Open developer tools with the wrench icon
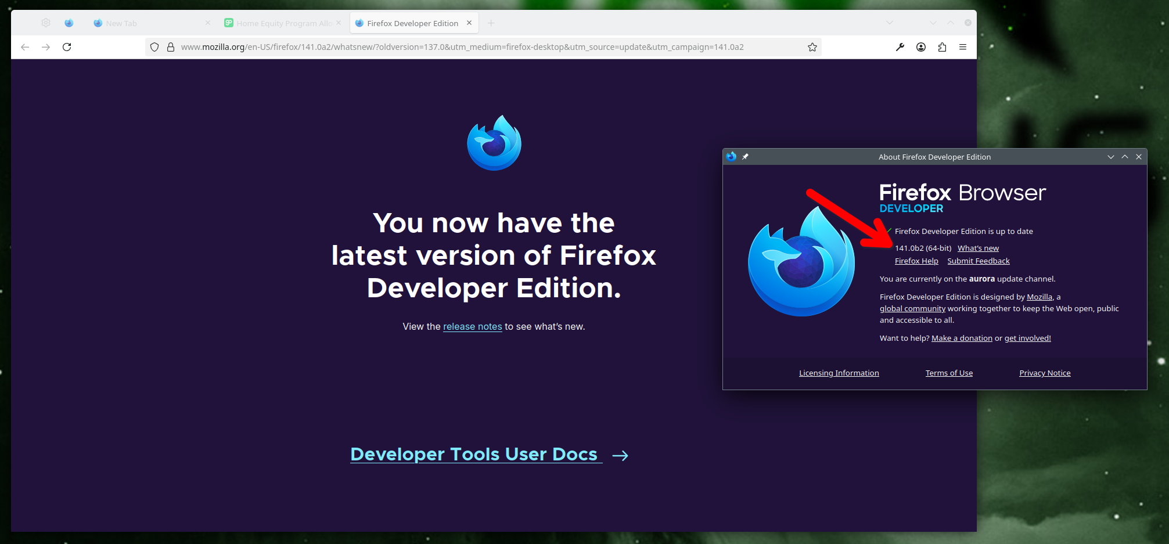This screenshot has height=544, width=1169. point(900,47)
